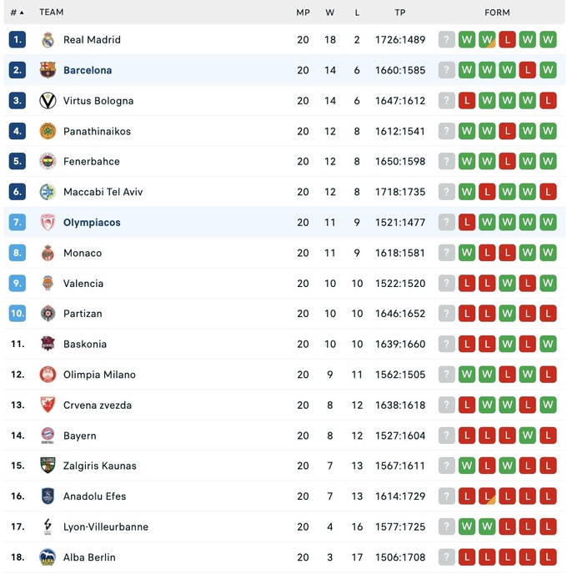Open the Maccabi Tel Aviv team link

click(x=103, y=192)
